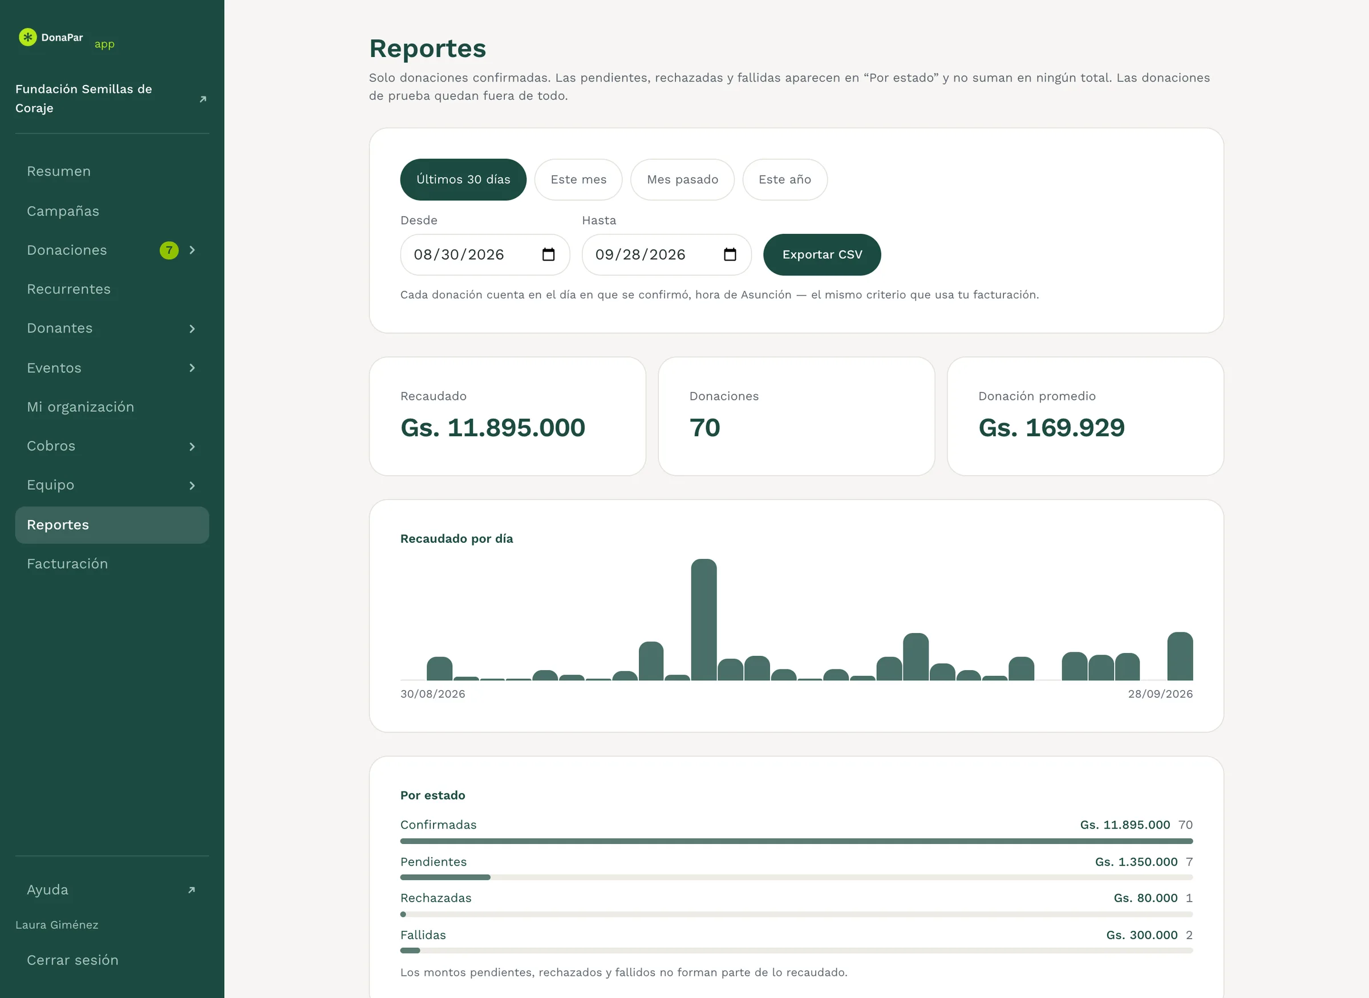Screen dimensions: 1369x998
Task: Expand the Donaciones submenu chevron
Action: tap(192, 250)
